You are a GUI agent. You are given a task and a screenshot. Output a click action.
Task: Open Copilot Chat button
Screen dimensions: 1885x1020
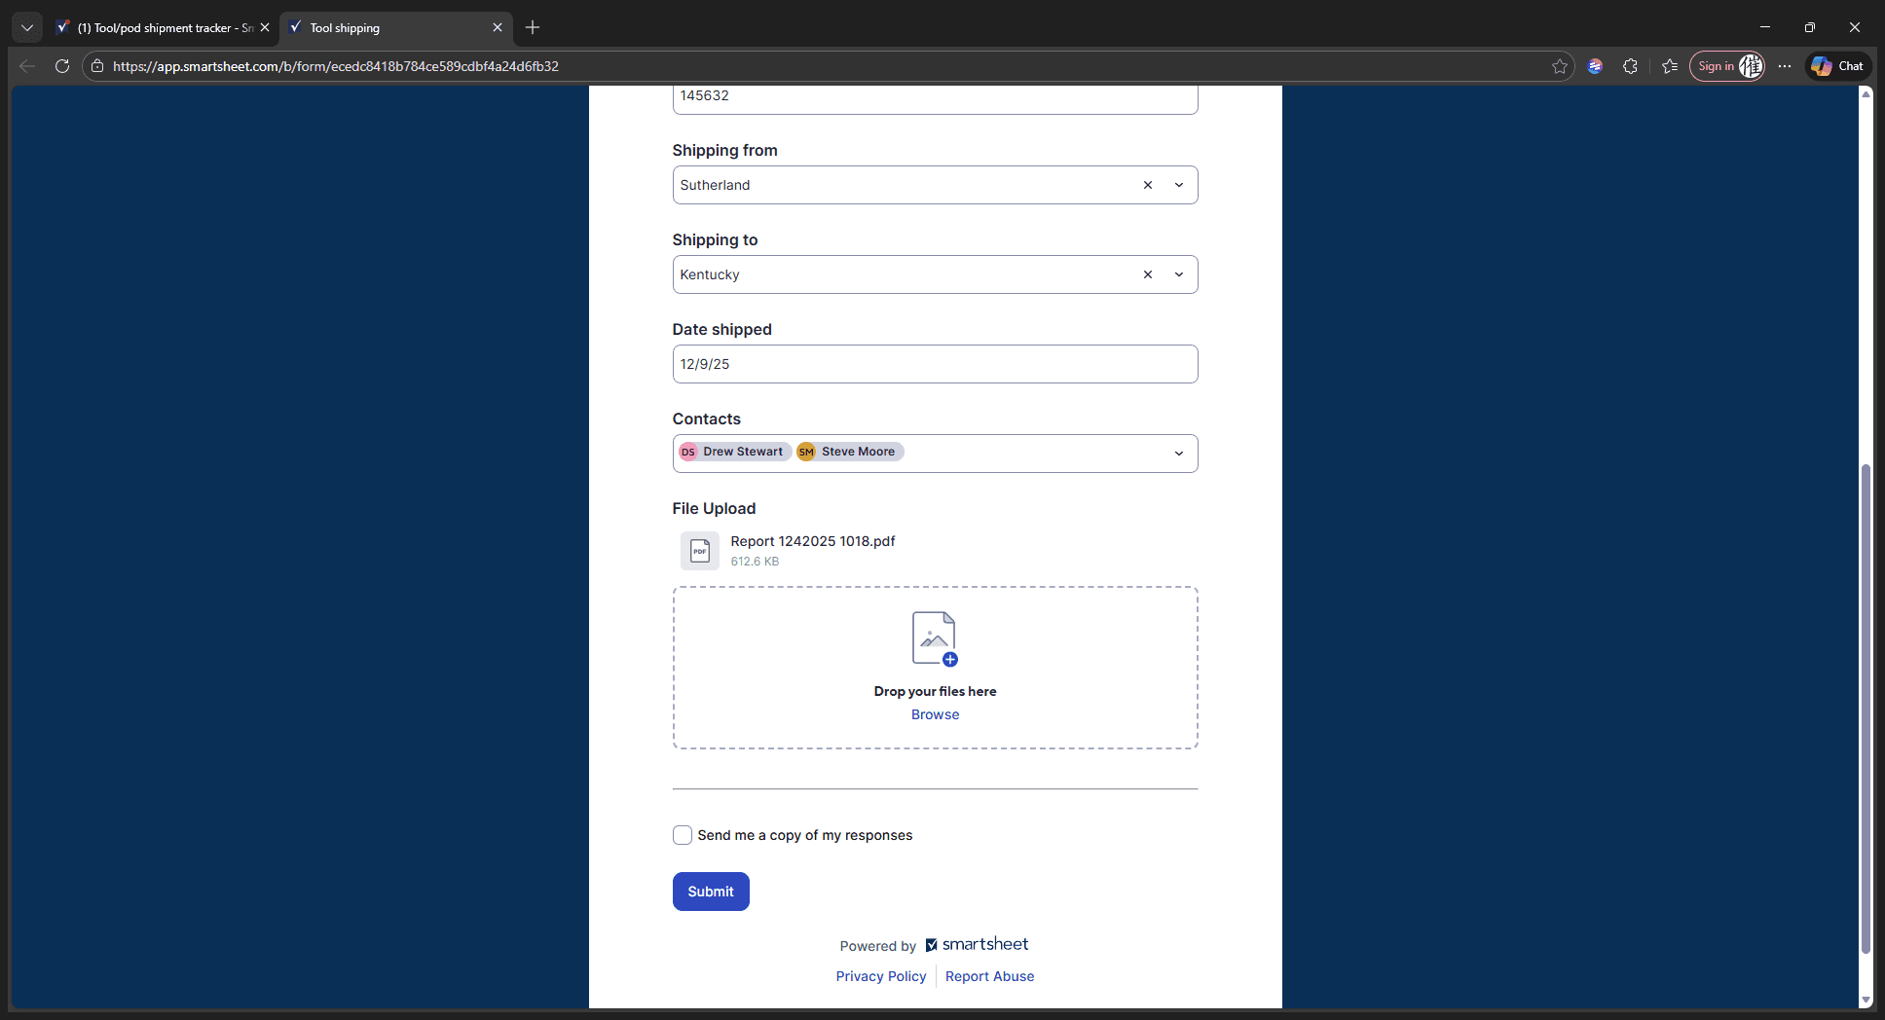click(x=1838, y=66)
